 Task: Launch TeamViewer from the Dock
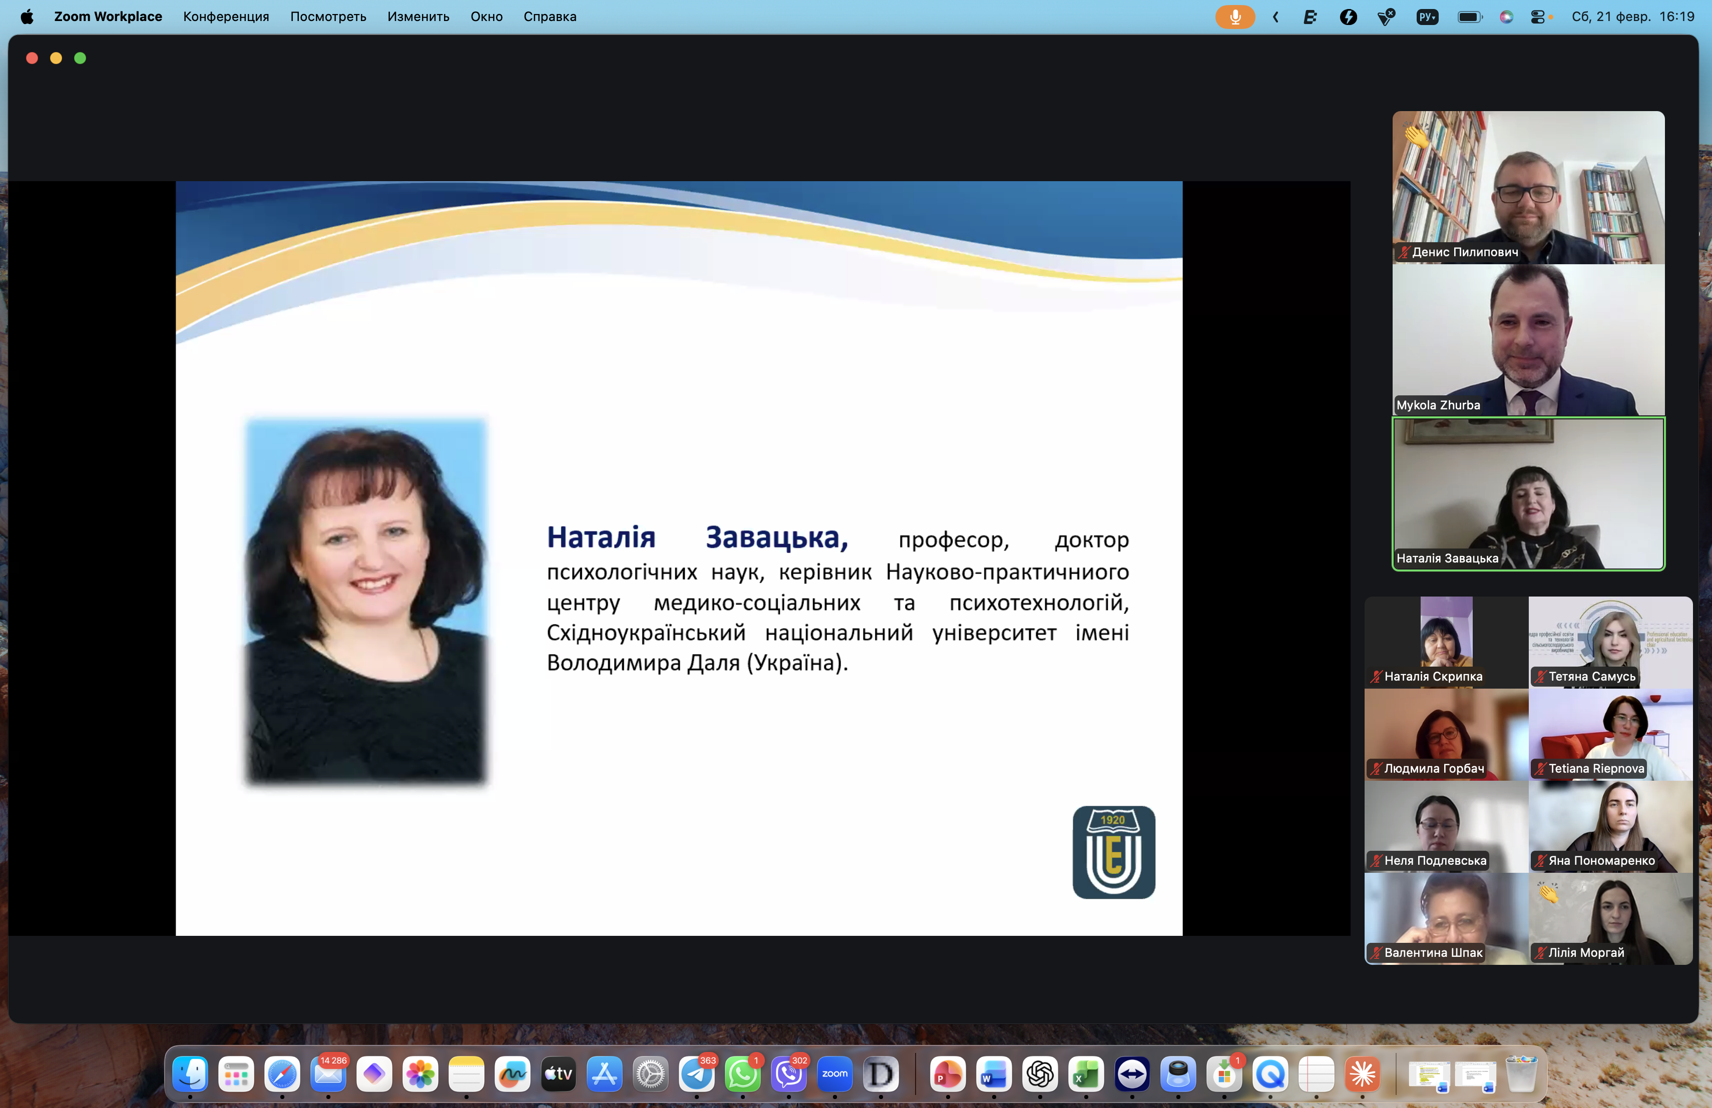pos(1132,1074)
